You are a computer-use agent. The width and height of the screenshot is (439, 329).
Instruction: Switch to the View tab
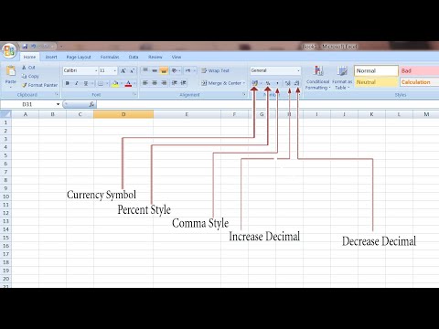(177, 57)
